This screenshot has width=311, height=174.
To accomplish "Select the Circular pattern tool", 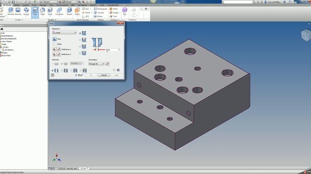I will (x=99, y=13).
